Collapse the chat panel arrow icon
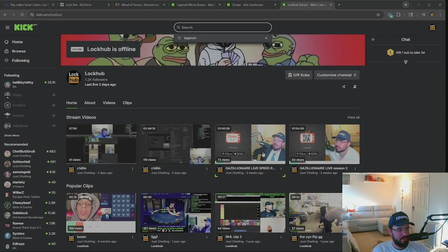This screenshot has width=448, height=252. [x=373, y=40]
